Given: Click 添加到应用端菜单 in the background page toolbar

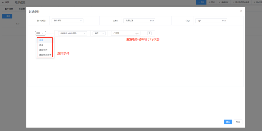Looking at the screenshot, I should tap(241, 2).
